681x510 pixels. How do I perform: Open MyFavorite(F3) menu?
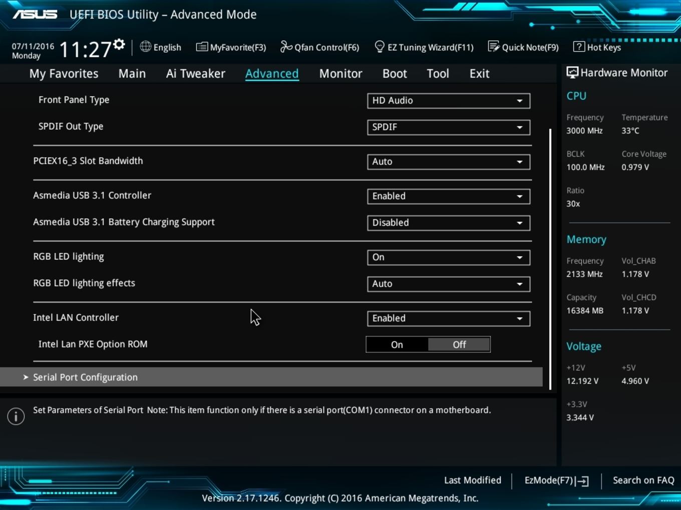click(x=231, y=47)
